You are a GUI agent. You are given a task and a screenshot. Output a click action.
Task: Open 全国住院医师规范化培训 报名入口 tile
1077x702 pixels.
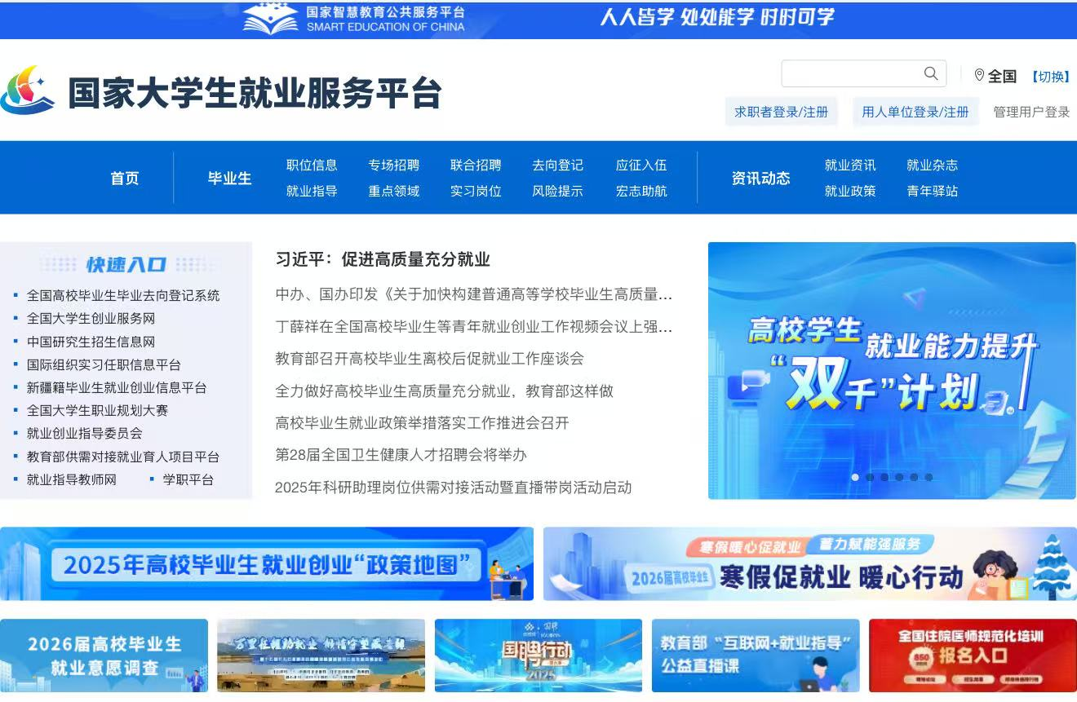[972, 656]
